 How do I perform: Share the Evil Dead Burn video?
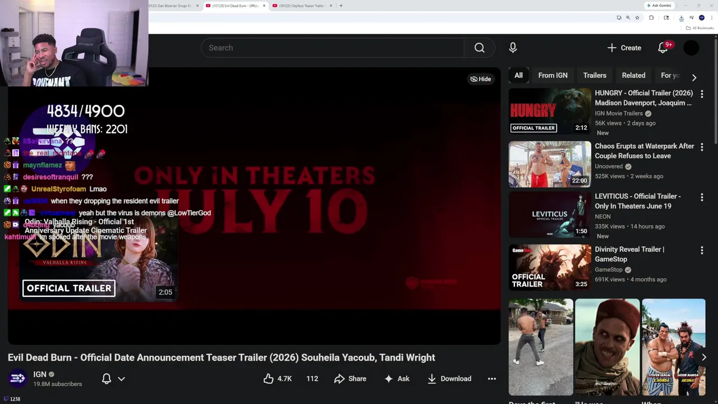(x=350, y=379)
